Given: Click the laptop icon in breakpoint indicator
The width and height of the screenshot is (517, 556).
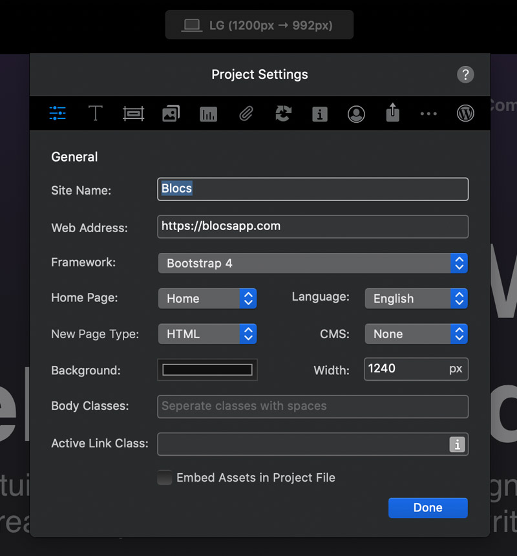Looking at the screenshot, I should [x=192, y=25].
